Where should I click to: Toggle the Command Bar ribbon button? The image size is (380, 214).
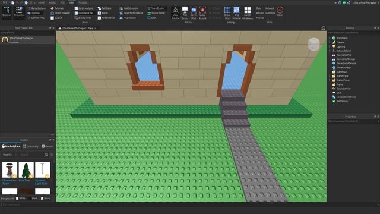click(84, 13)
